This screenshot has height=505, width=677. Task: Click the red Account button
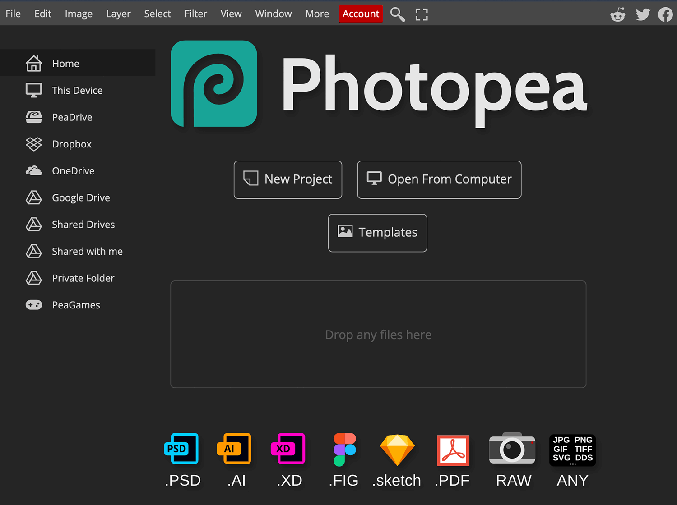tap(361, 14)
